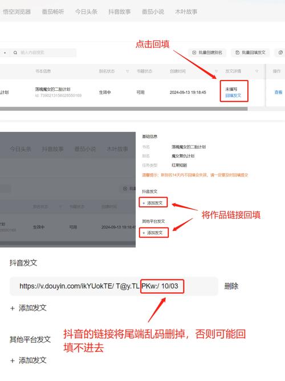Open the filter icon next to 创建时间
The height and width of the screenshot is (381, 285).
point(216,71)
